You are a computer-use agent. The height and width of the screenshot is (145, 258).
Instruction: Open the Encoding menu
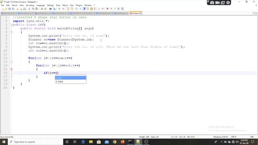click(30, 5)
